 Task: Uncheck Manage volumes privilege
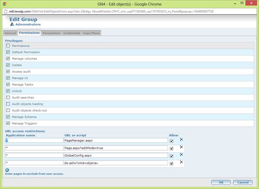pos(8,58)
